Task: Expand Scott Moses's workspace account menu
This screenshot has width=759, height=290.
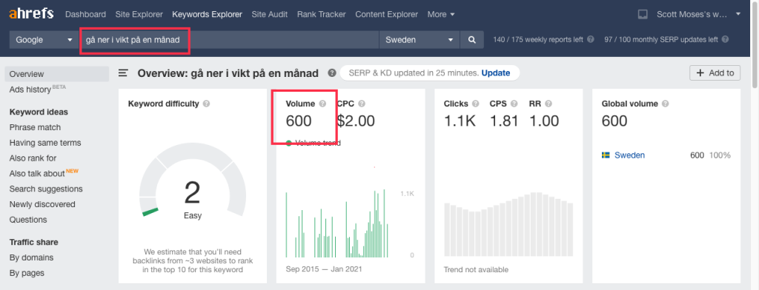Action: [698, 15]
